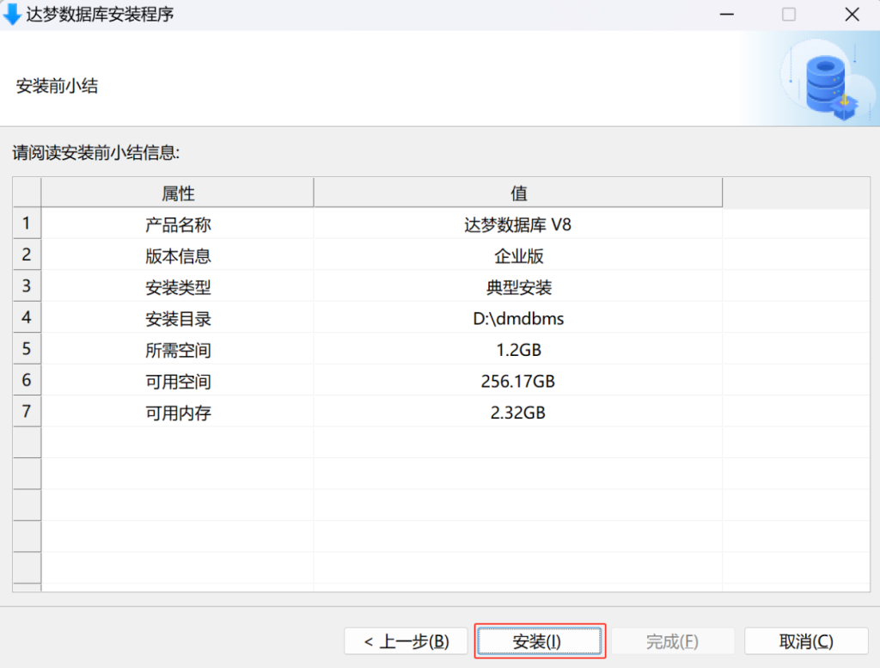The height and width of the screenshot is (668, 880).
Task: Click the database illustration in the header
Action: pyautogui.click(x=828, y=83)
